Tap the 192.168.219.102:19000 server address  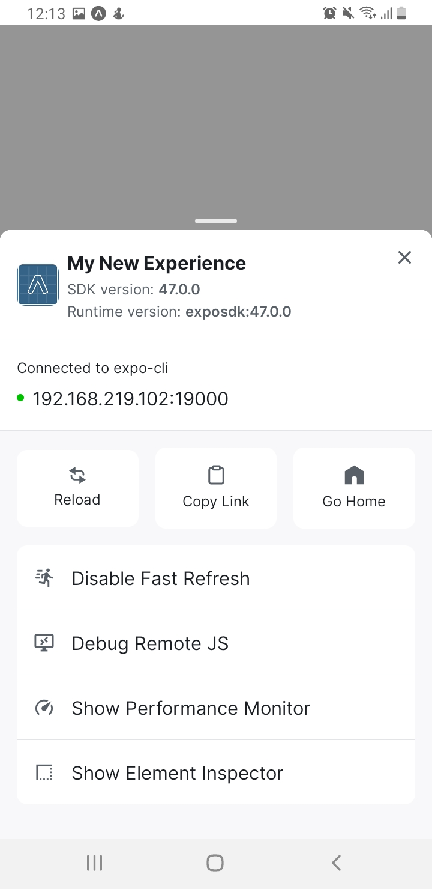click(130, 399)
